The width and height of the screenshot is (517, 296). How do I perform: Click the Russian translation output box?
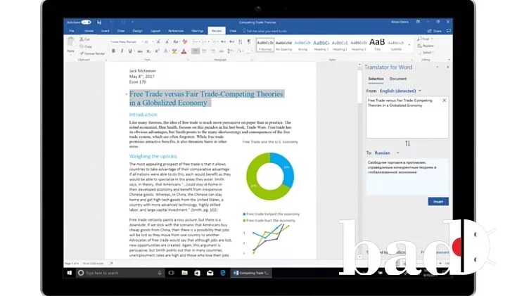pyautogui.click(x=407, y=176)
